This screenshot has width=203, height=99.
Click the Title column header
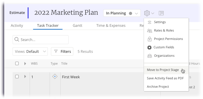pyautogui.click(x=64, y=64)
